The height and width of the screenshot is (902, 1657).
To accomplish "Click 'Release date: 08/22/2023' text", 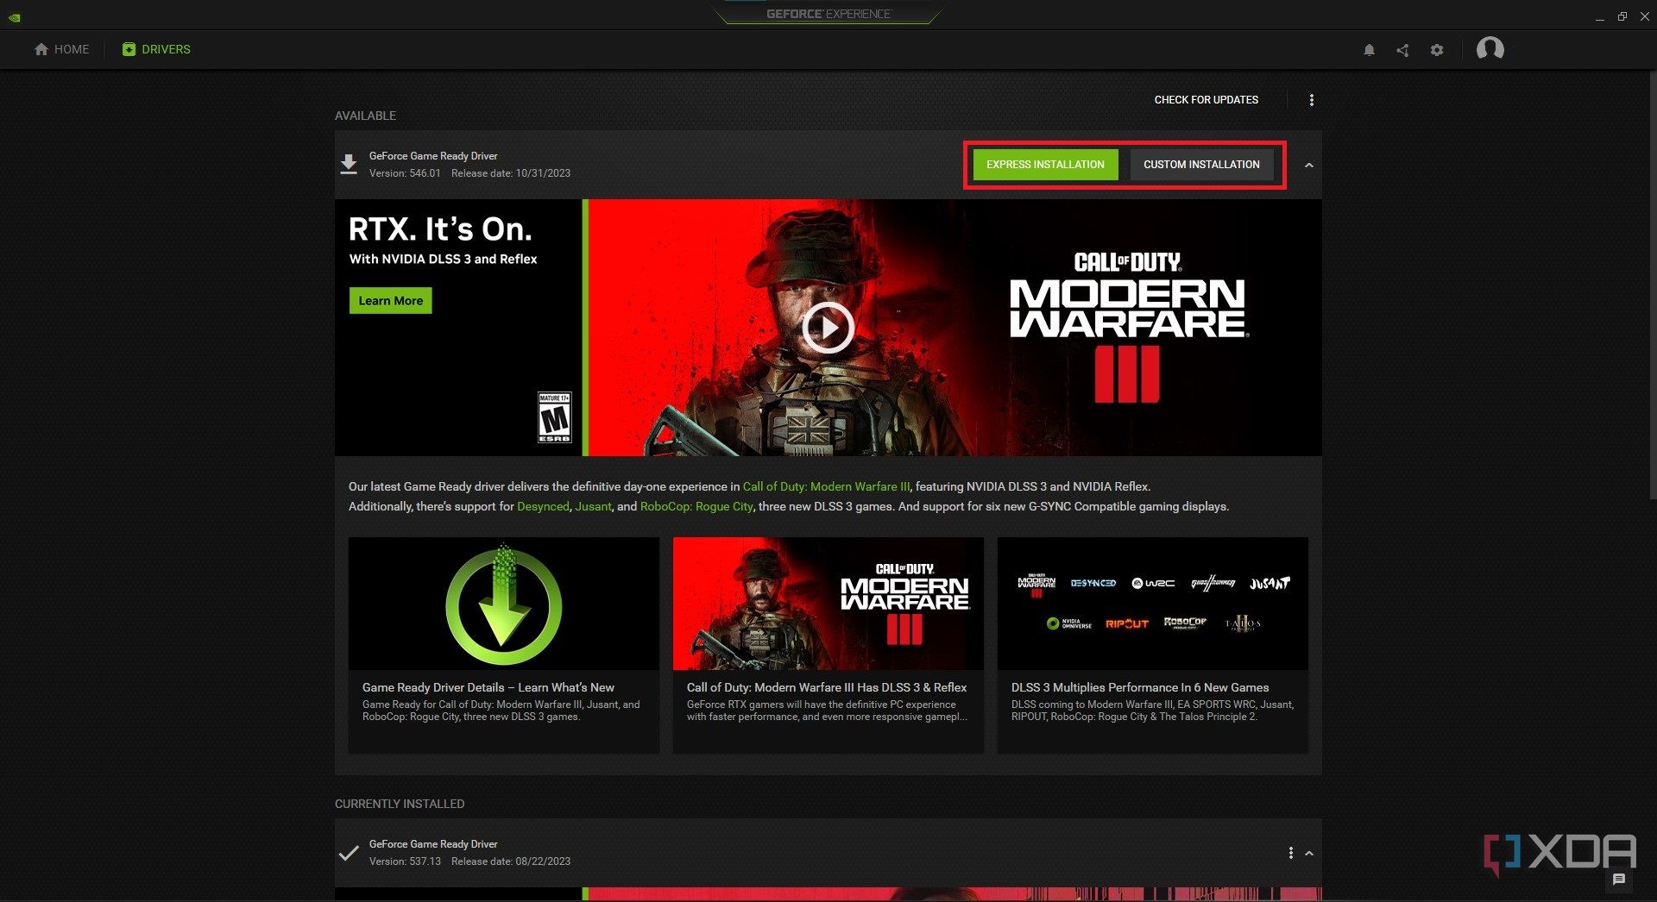I will tap(511, 861).
